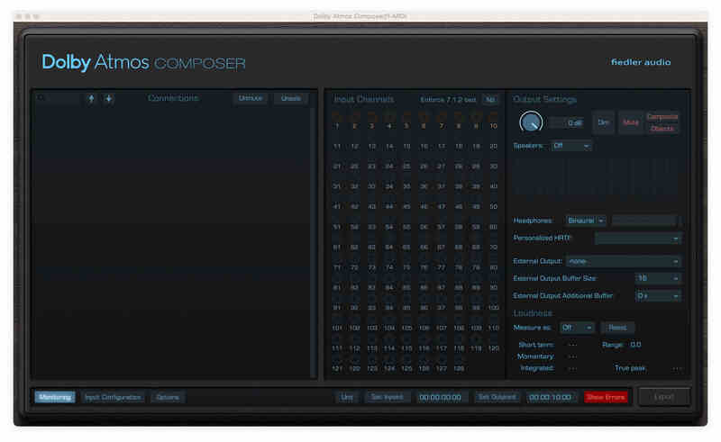Switch to the Input Configuration tab
This screenshot has height=442, width=721.
113,397
